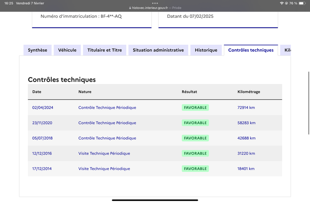This screenshot has width=310, height=203.
Task: Tap the Vendredi 7 février date
Action: [30, 3]
